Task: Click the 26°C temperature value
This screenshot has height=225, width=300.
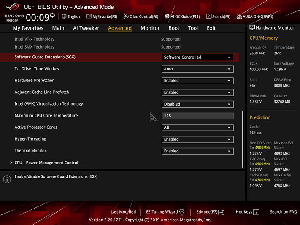Action: [278, 54]
